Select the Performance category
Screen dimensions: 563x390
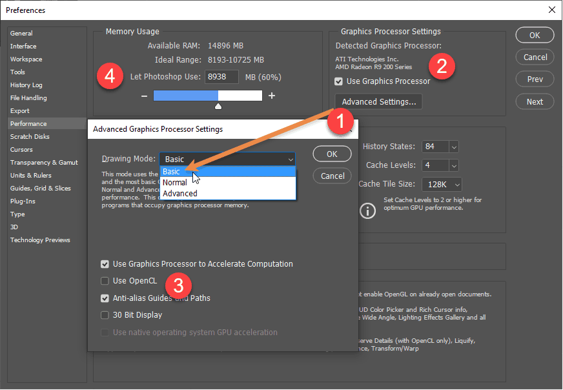coord(46,124)
